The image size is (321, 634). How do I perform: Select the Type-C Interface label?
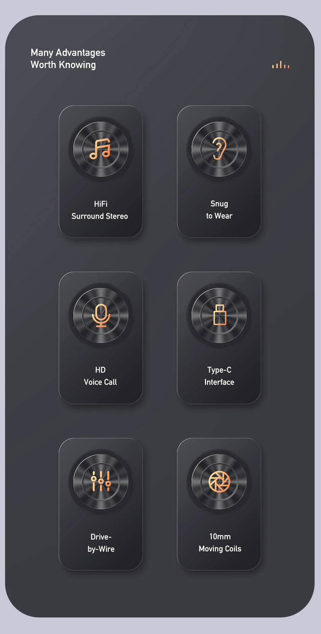219,376
